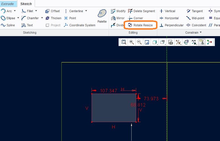Apply the Coincident constraint
The image size is (220, 141).
click(x=196, y=25)
